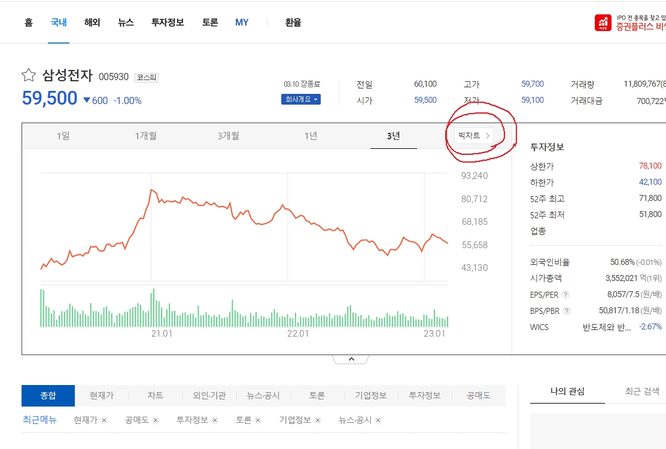Click 토론 link in 최근메뉴 row
This screenshot has height=449, width=666.
[244, 420]
